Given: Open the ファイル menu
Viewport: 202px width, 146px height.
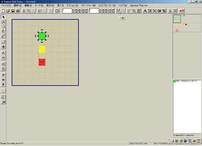Looking at the screenshot, I should [x=6, y=6].
